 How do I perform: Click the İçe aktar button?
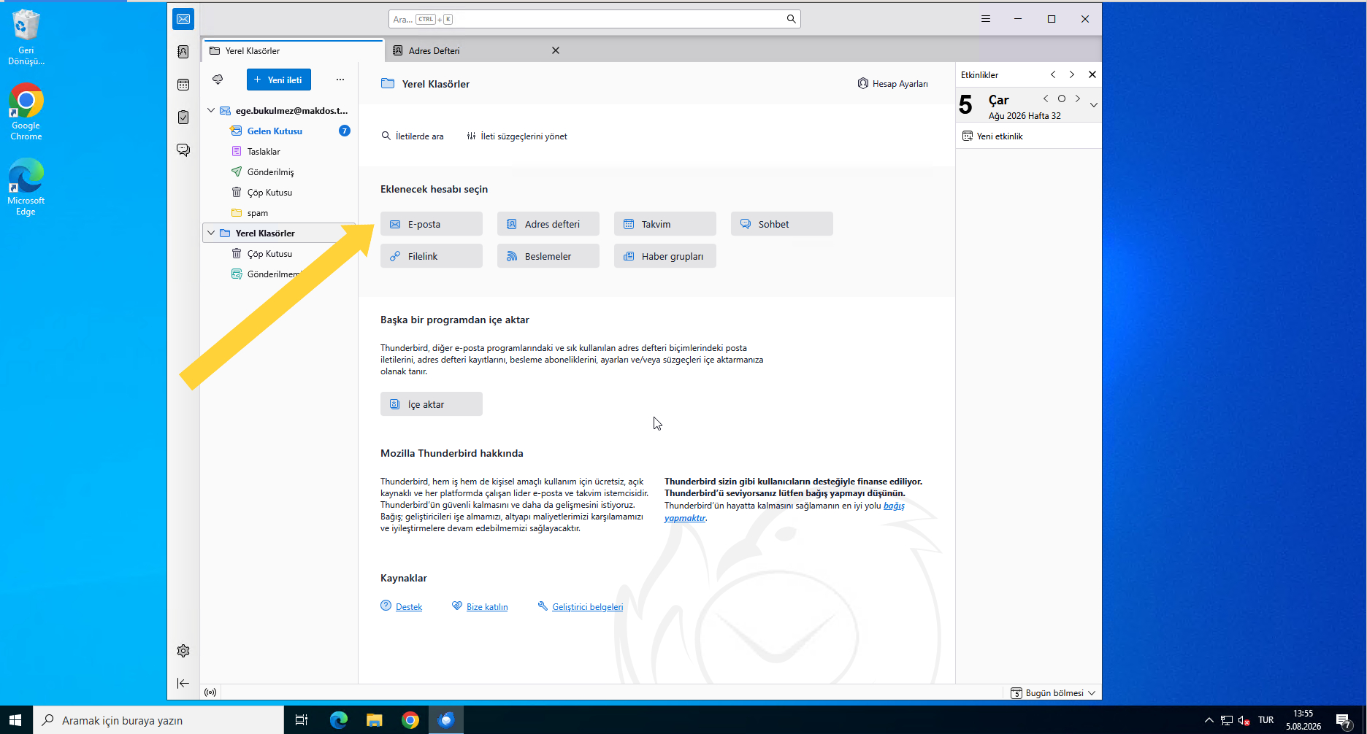(x=432, y=404)
